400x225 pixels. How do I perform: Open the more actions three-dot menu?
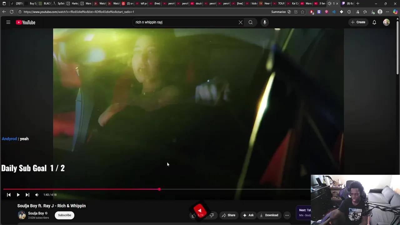tap(287, 215)
